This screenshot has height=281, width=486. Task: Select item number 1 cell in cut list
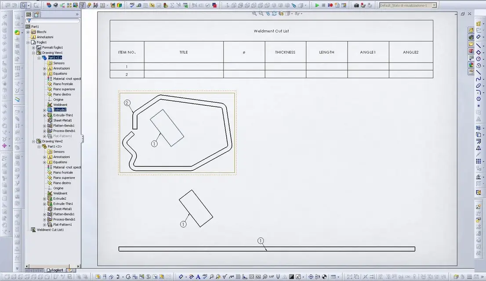pos(127,67)
